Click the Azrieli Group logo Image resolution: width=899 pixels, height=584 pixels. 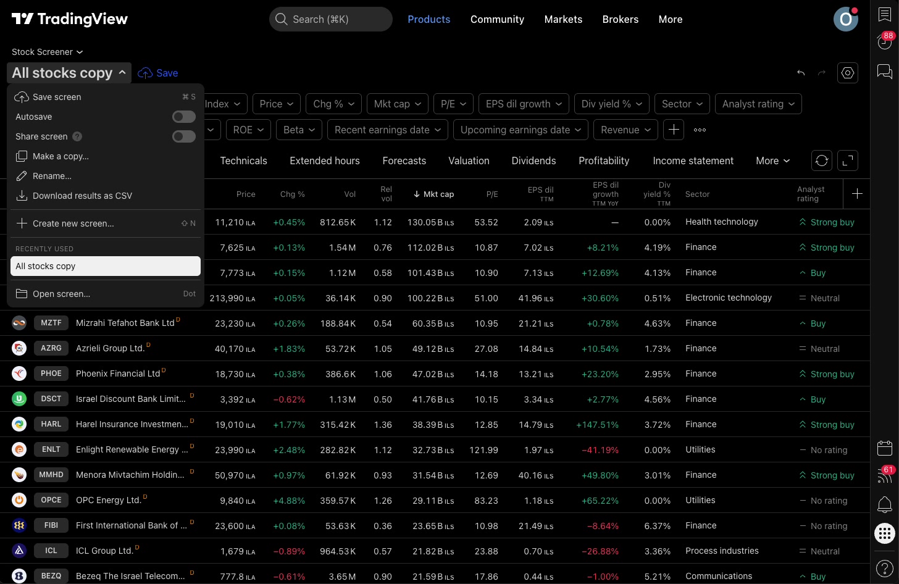19,348
